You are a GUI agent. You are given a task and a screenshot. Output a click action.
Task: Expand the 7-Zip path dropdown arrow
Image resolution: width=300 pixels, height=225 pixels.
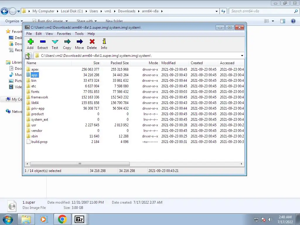pyautogui.click(x=242, y=56)
